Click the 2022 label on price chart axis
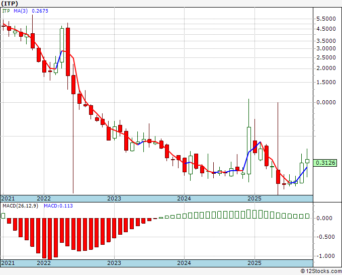The image size is (342, 275). pyautogui.click(x=44, y=198)
